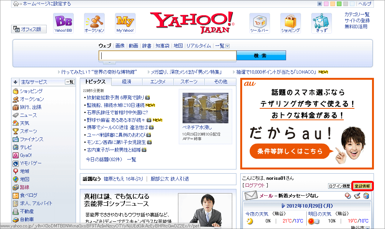Switch search to 知恵袋

point(162,46)
